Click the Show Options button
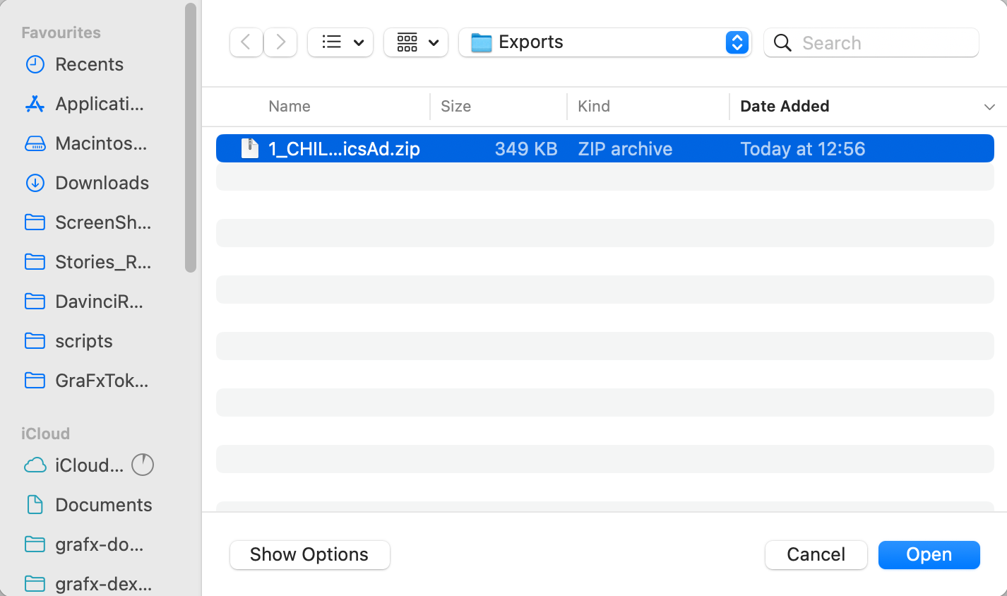The width and height of the screenshot is (1007, 596). 309,554
